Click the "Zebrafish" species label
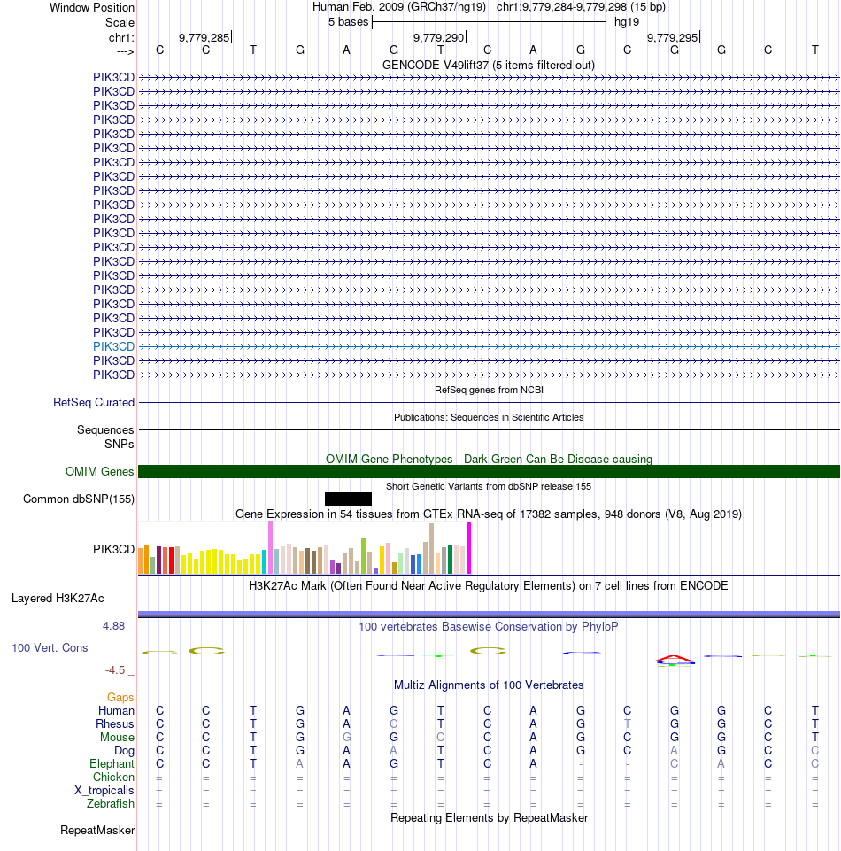This screenshot has height=851, width=841. 111,804
